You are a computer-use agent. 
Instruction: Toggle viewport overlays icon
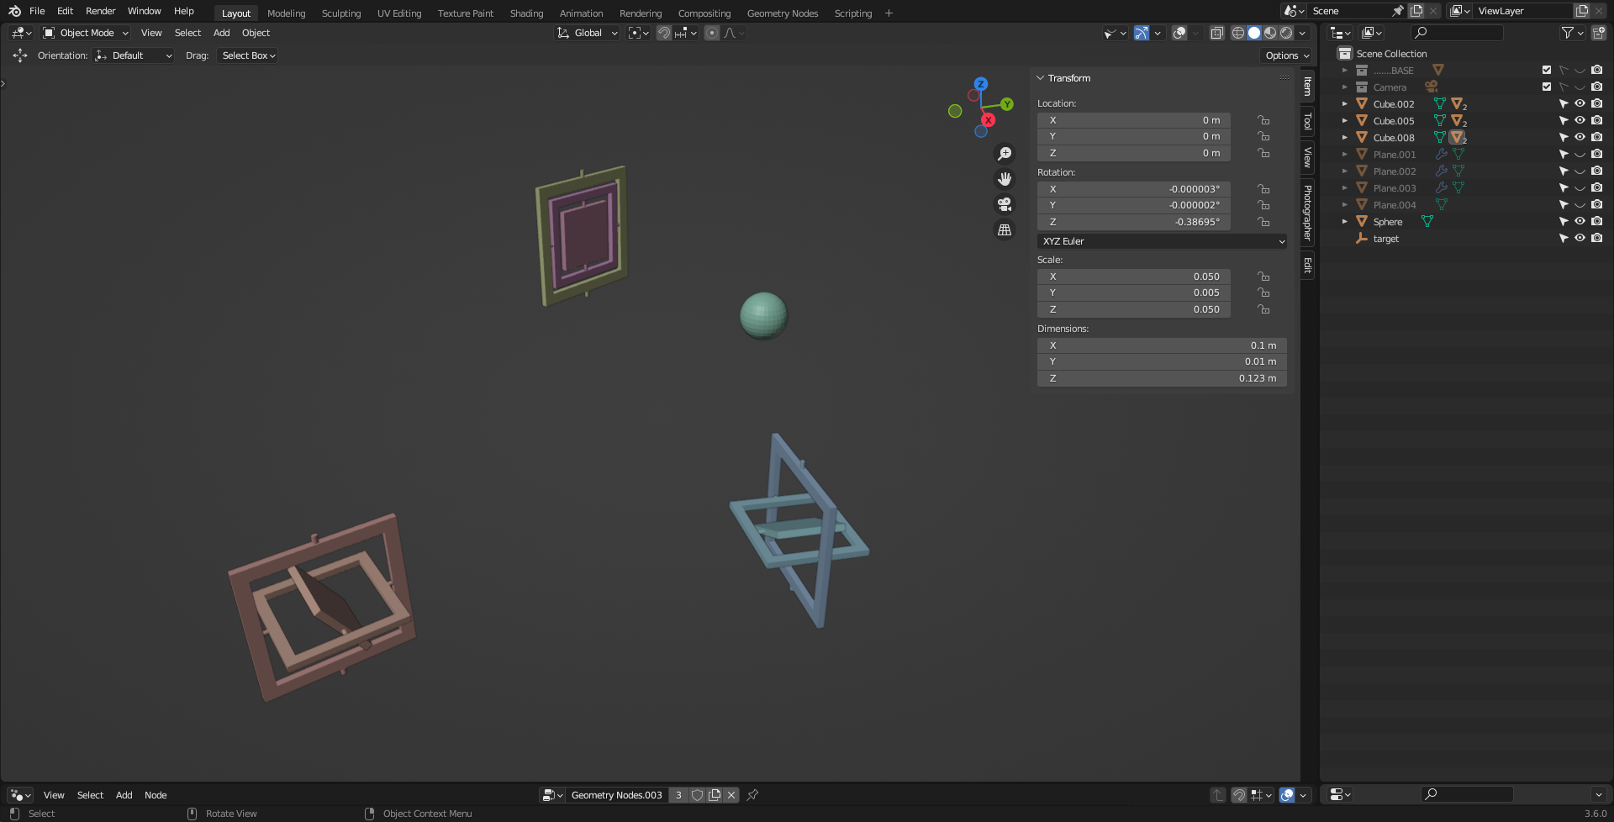pyautogui.click(x=1179, y=33)
